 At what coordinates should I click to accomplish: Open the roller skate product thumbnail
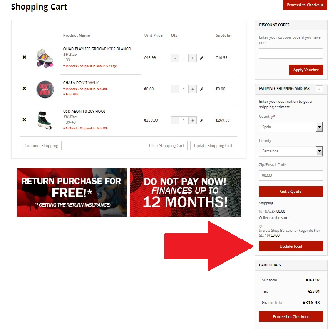click(45, 58)
